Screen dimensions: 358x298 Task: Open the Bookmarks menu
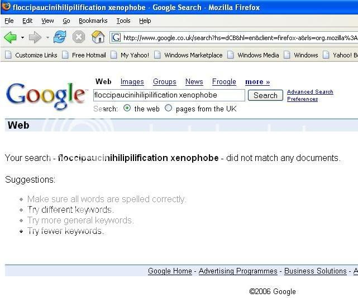pos(93,21)
